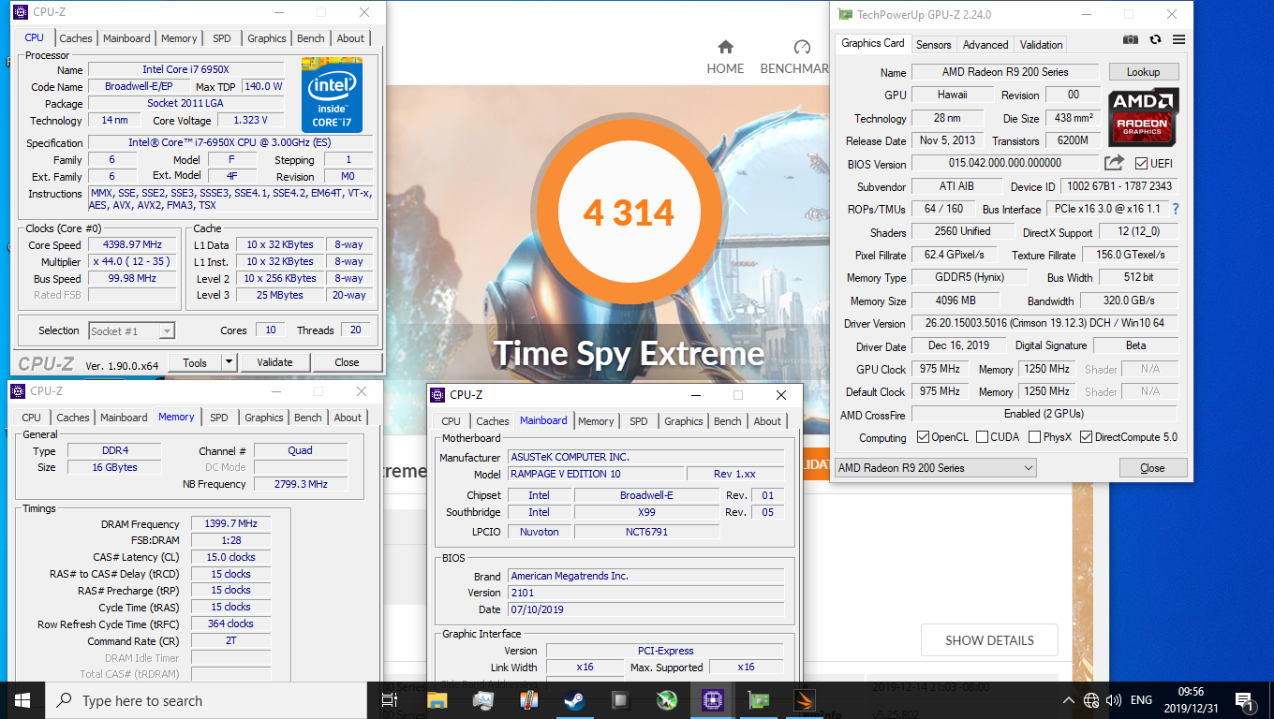Click the Lookup button in GPU-Z
Viewport: 1274px width, 719px height.
click(1144, 72)
